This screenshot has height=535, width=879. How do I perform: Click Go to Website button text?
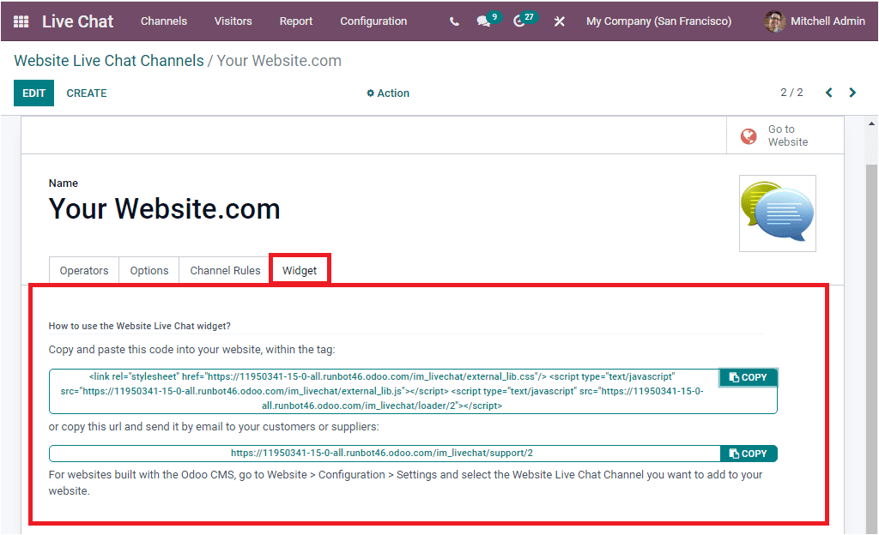point(788,135)
